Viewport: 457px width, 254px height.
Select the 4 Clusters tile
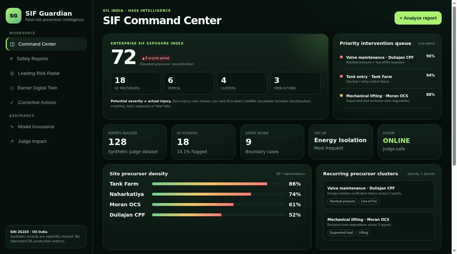242,83
